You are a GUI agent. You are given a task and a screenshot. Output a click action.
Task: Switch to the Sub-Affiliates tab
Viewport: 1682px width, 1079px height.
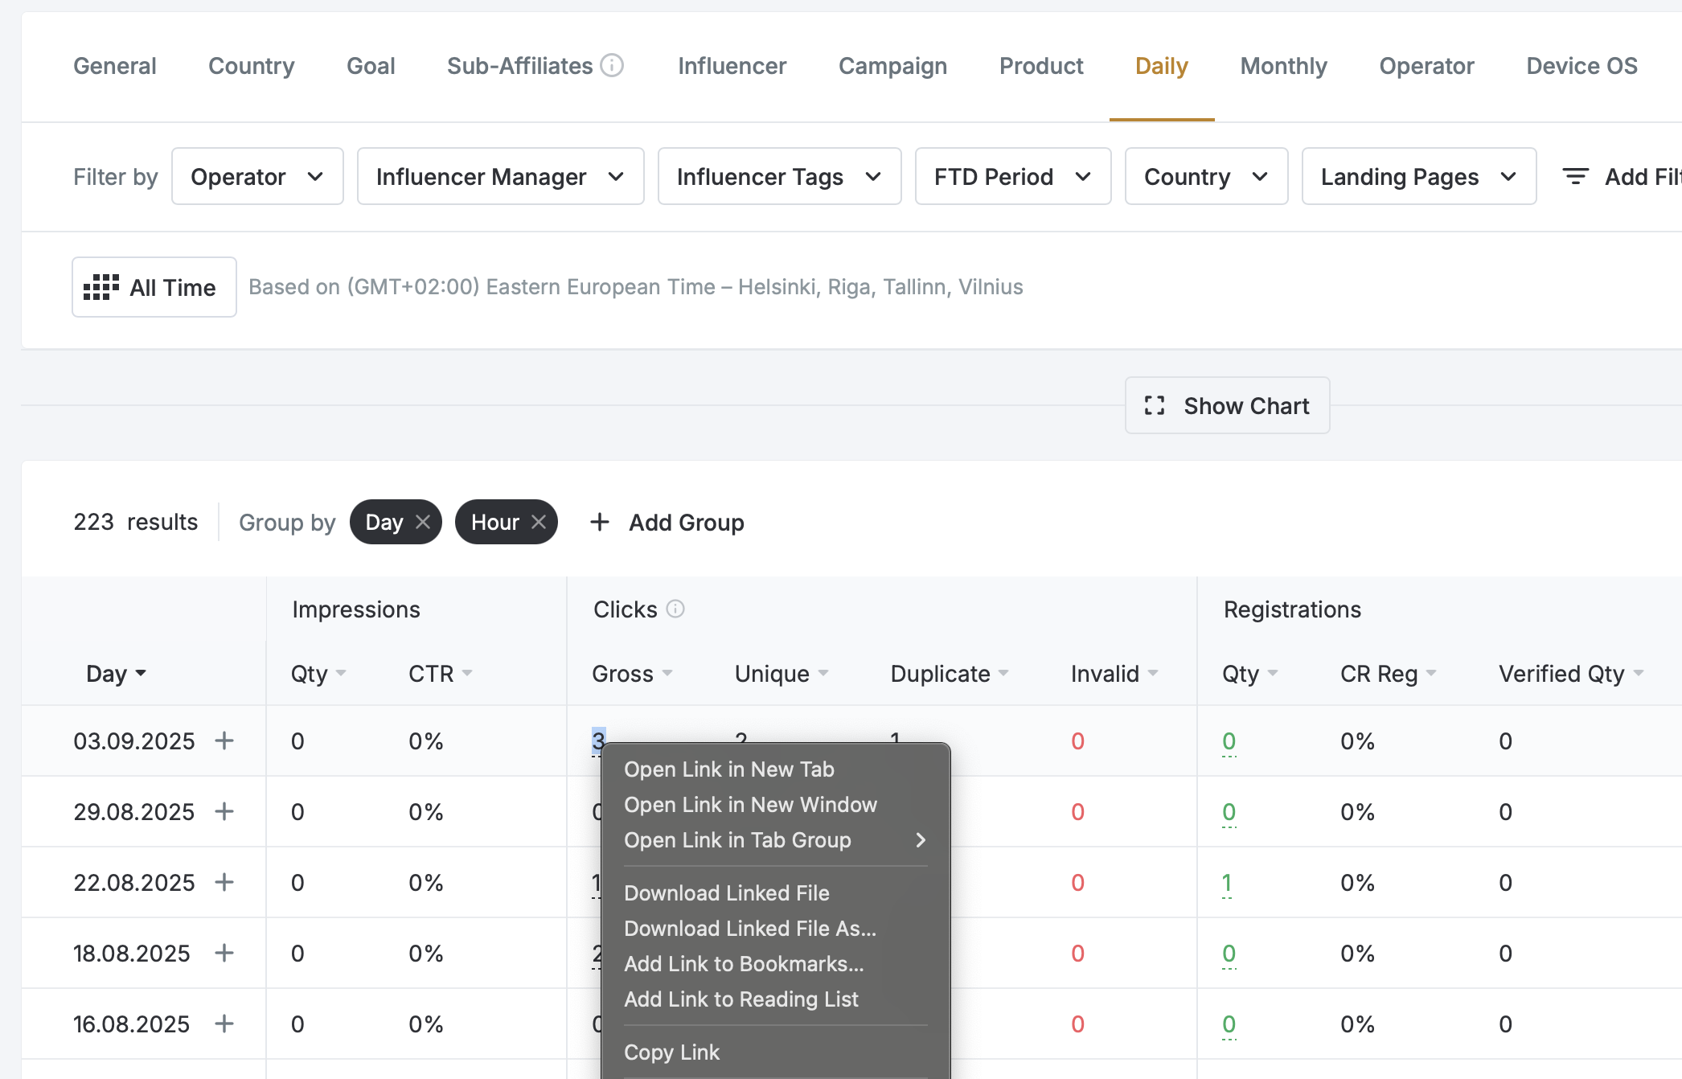(519, 66)
